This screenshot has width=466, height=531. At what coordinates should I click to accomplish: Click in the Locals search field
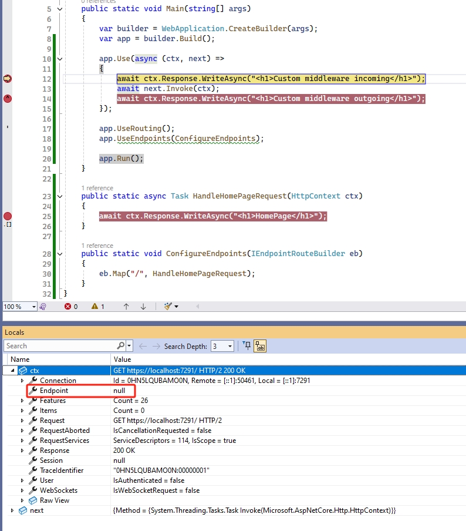pyautogui.click(x=59, y=346)
